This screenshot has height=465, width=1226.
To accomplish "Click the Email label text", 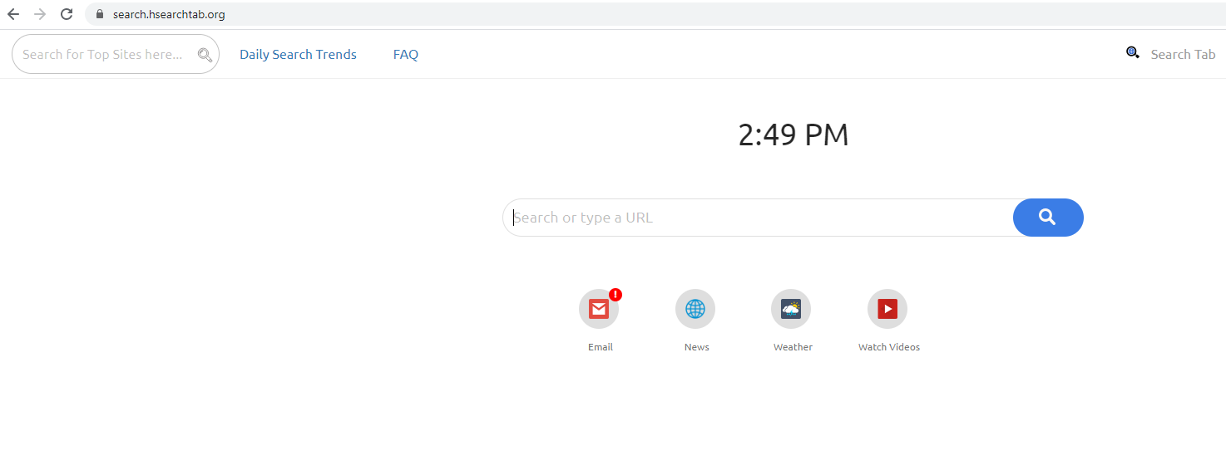I will click(x=601, y=347).
